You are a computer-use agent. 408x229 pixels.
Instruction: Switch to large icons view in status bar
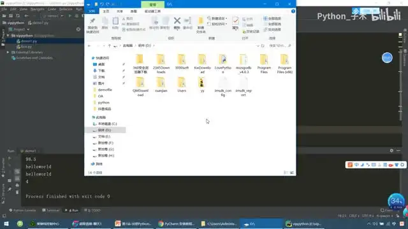click(x=292, y=172)
